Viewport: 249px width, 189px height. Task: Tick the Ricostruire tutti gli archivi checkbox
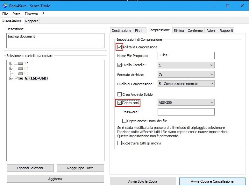click(119, 143)
